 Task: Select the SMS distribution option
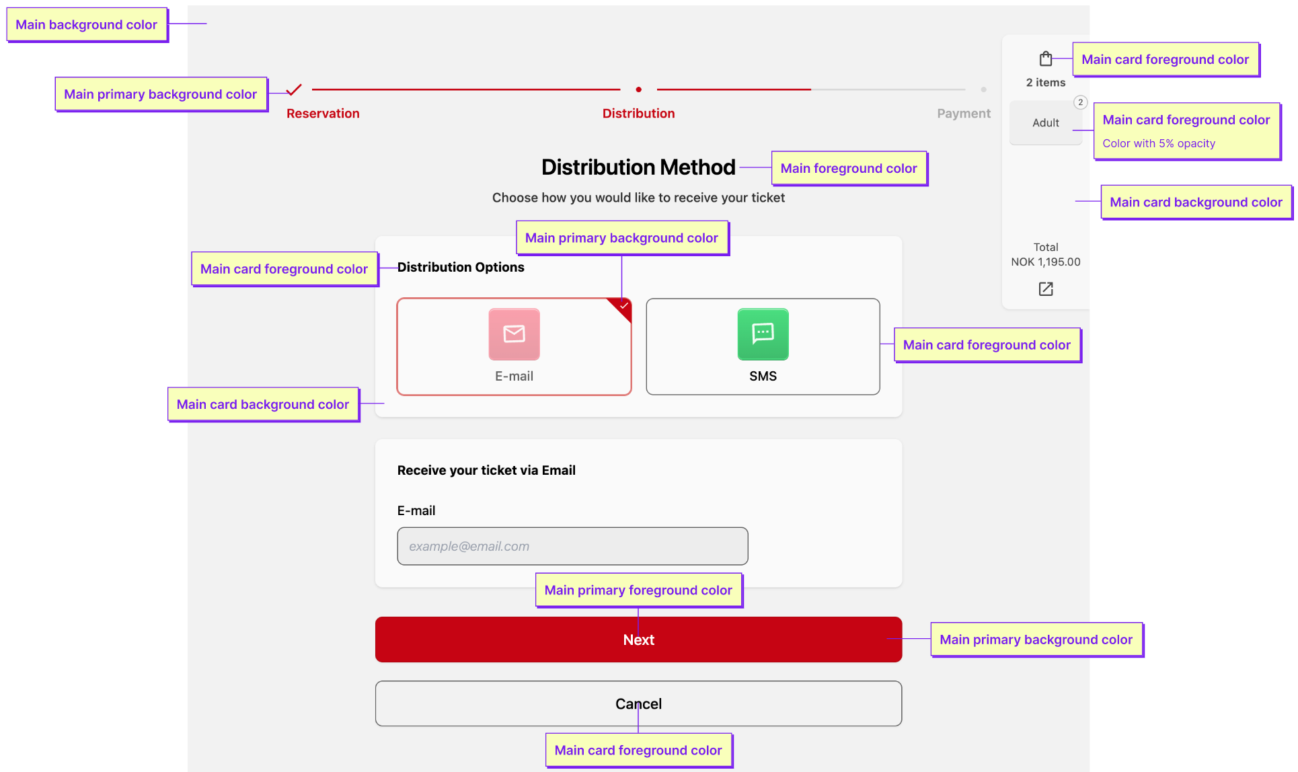point(763,375)
